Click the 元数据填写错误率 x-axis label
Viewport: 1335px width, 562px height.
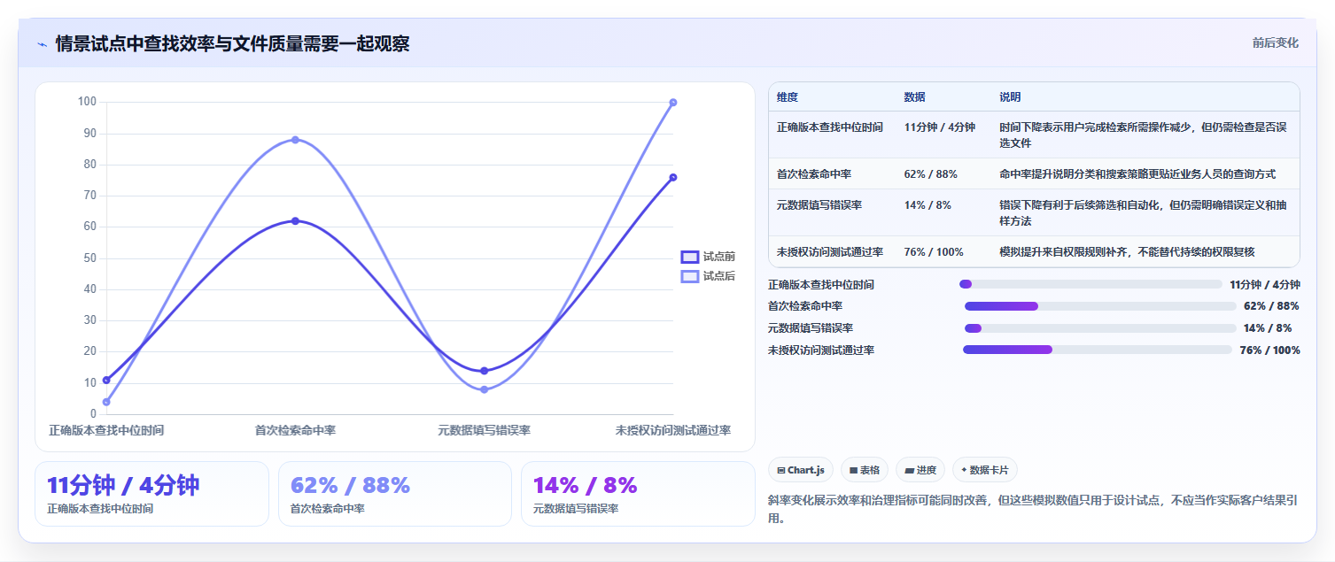coord(484,431)
